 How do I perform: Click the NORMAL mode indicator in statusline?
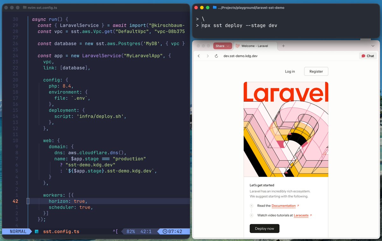pyautogui.click(x=18, y=231)
